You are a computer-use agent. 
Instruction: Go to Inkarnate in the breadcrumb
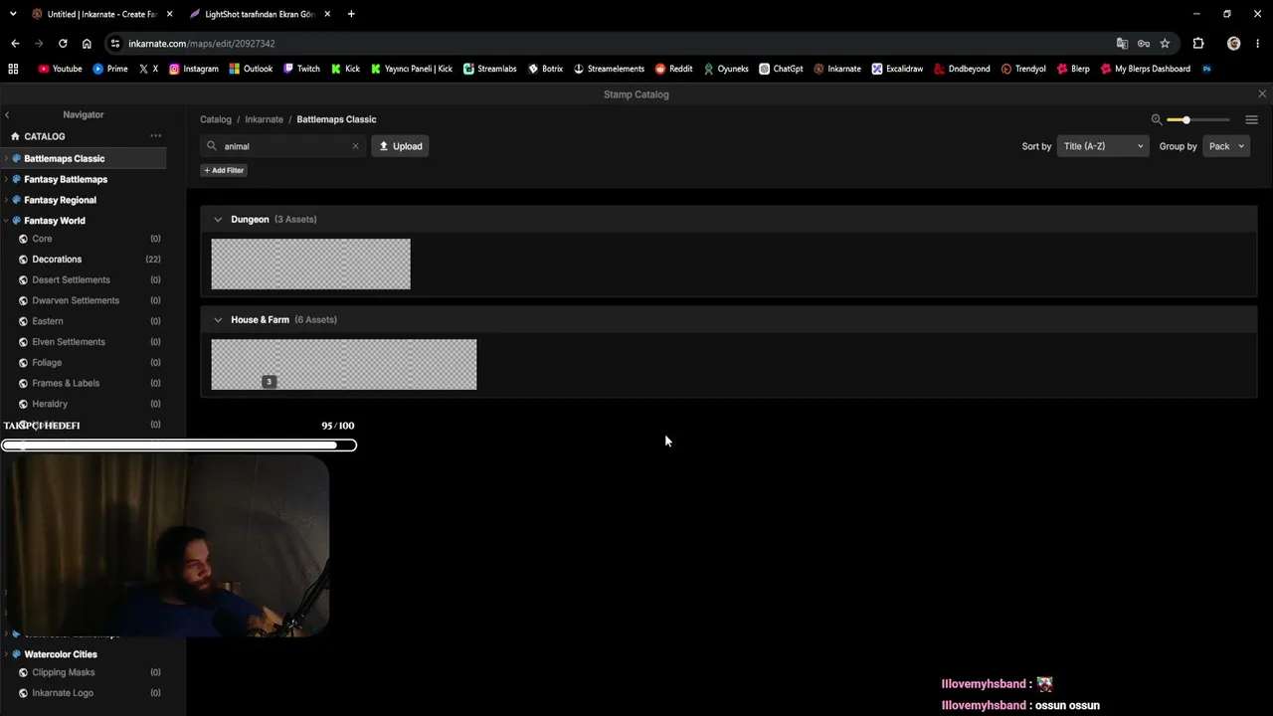click(265, 119)
